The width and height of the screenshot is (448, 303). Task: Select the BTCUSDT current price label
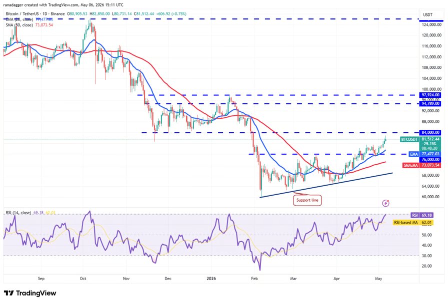420,144
